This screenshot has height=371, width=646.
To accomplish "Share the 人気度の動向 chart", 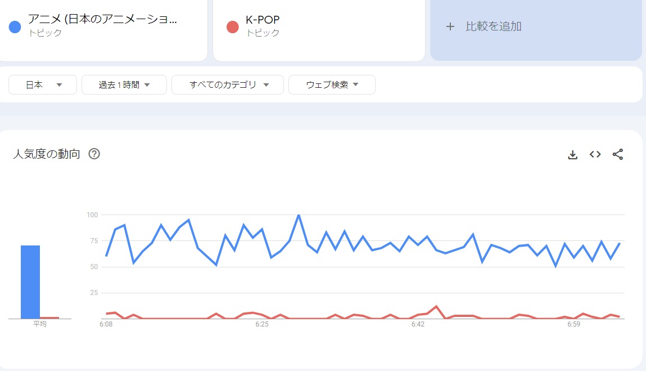I will tap(618, 154).
